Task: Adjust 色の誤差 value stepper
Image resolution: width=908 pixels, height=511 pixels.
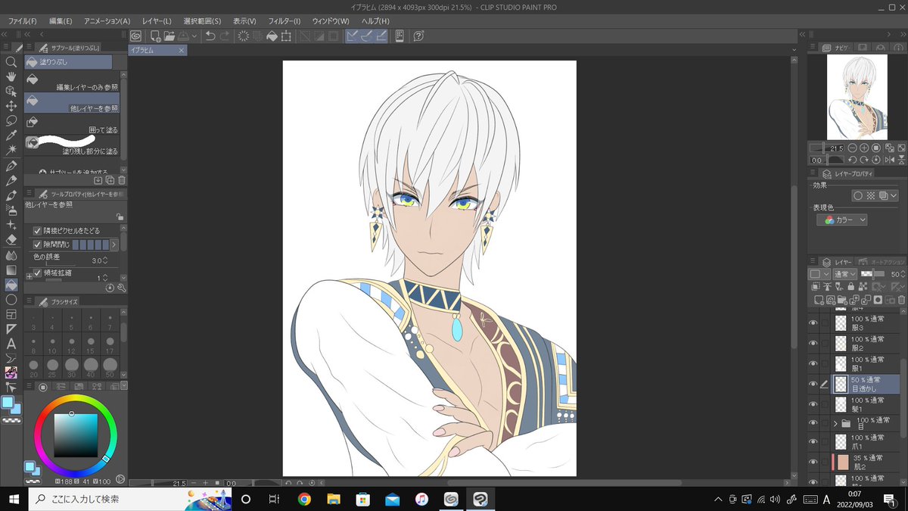Action: tap(105, 260)
